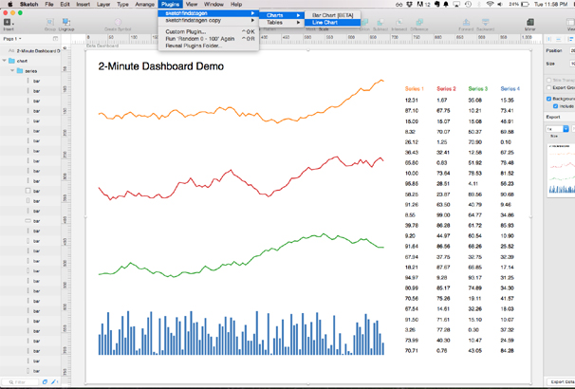Click the Insert tool icon in toolbar

pos(8,23)
